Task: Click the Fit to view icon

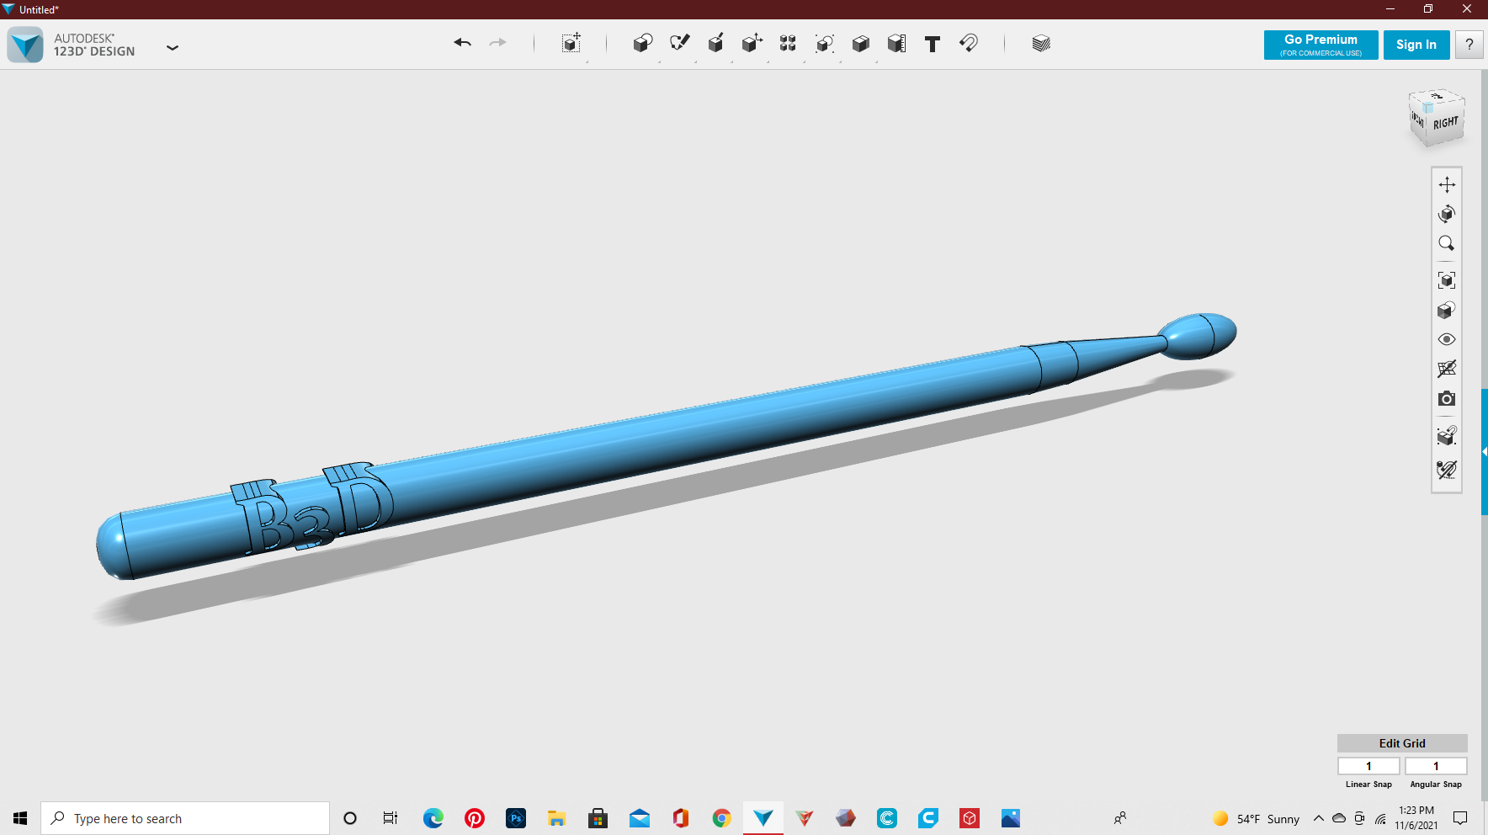Action: coord(1447,280)
